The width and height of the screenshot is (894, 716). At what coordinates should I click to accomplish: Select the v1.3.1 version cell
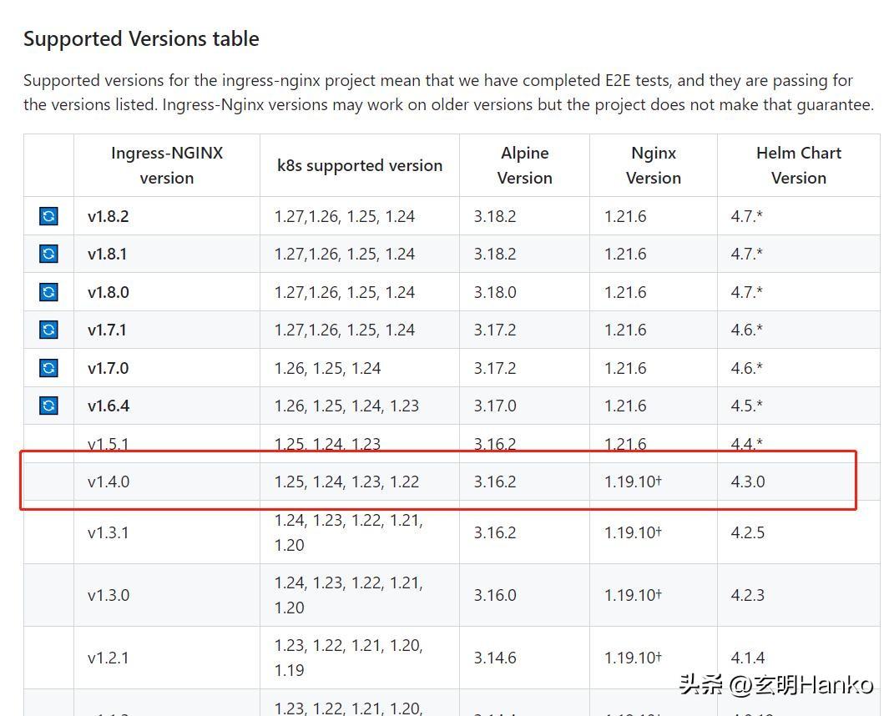click(109, 532)
